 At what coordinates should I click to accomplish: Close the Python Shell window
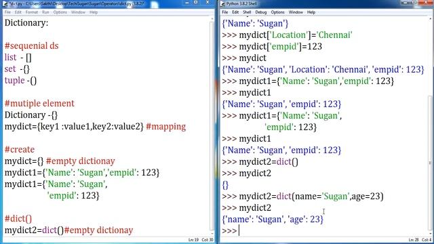point(427,2)
